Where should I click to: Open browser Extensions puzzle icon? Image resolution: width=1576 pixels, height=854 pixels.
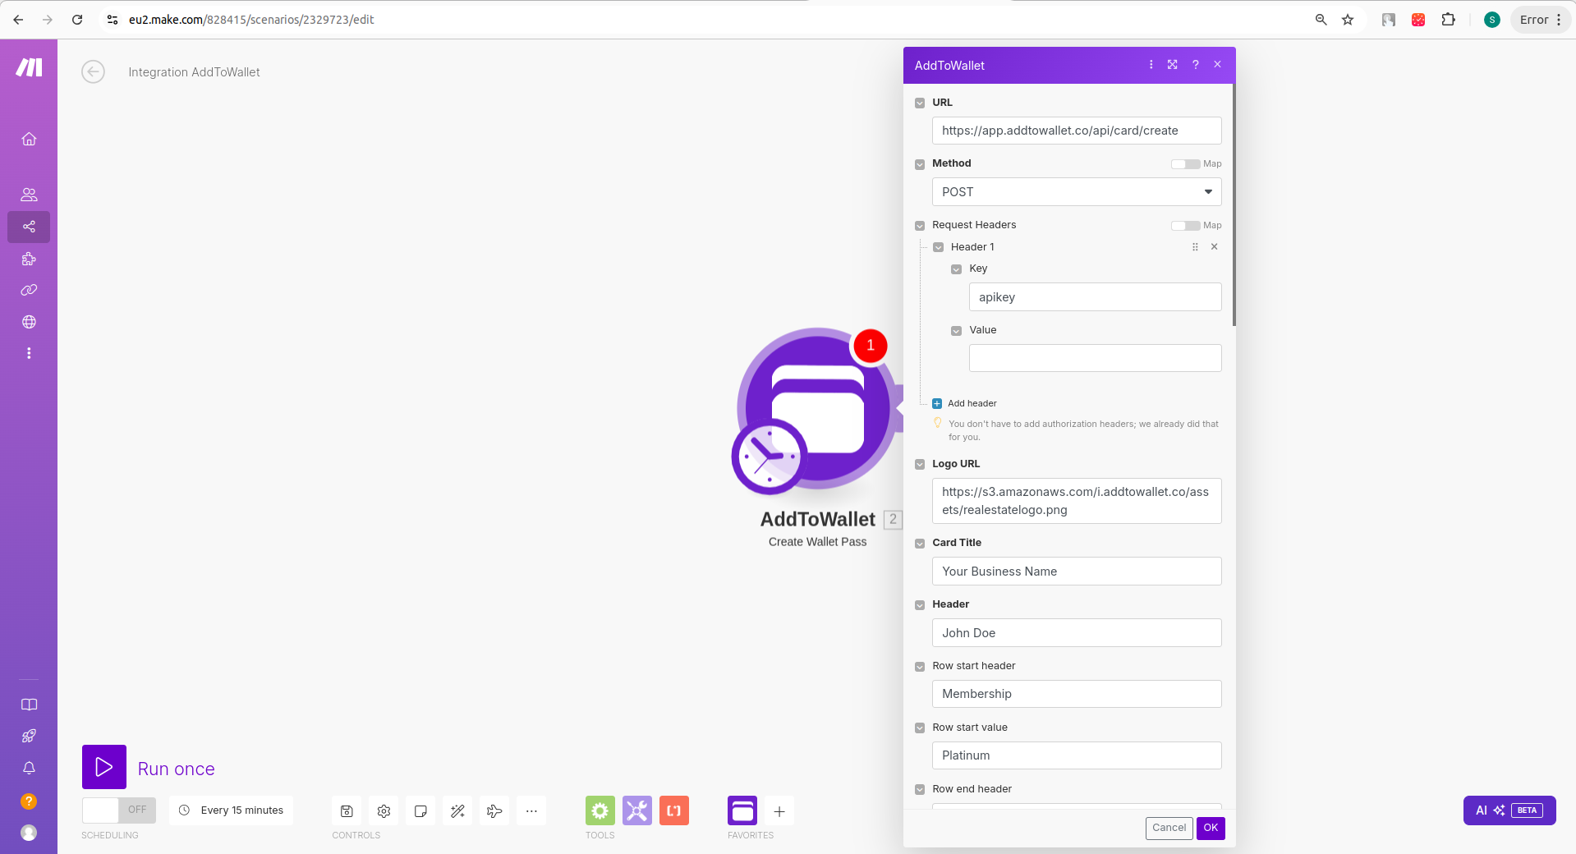tap(1449, 20)
